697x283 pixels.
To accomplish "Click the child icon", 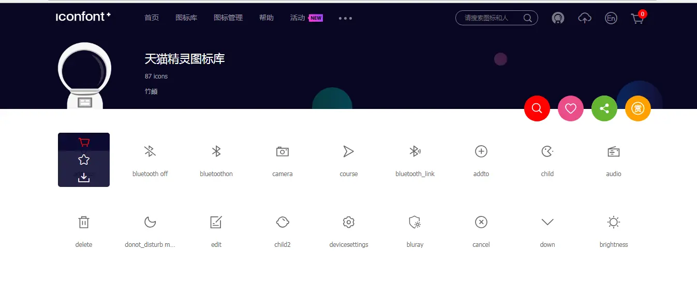I will click(547, 151).
